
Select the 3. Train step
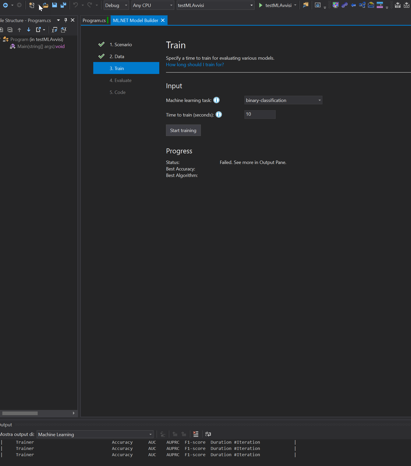click(126, 68)
